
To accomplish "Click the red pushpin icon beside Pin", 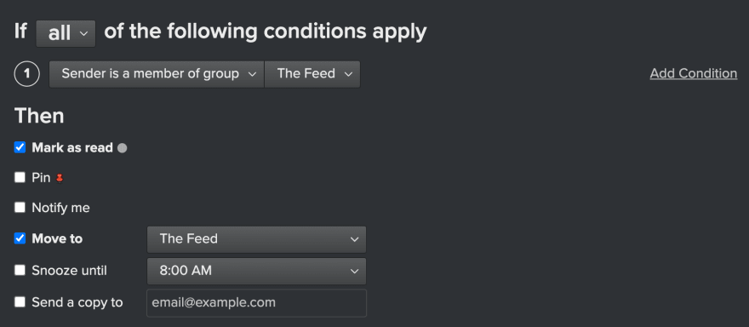I will (x=60, y=178).
